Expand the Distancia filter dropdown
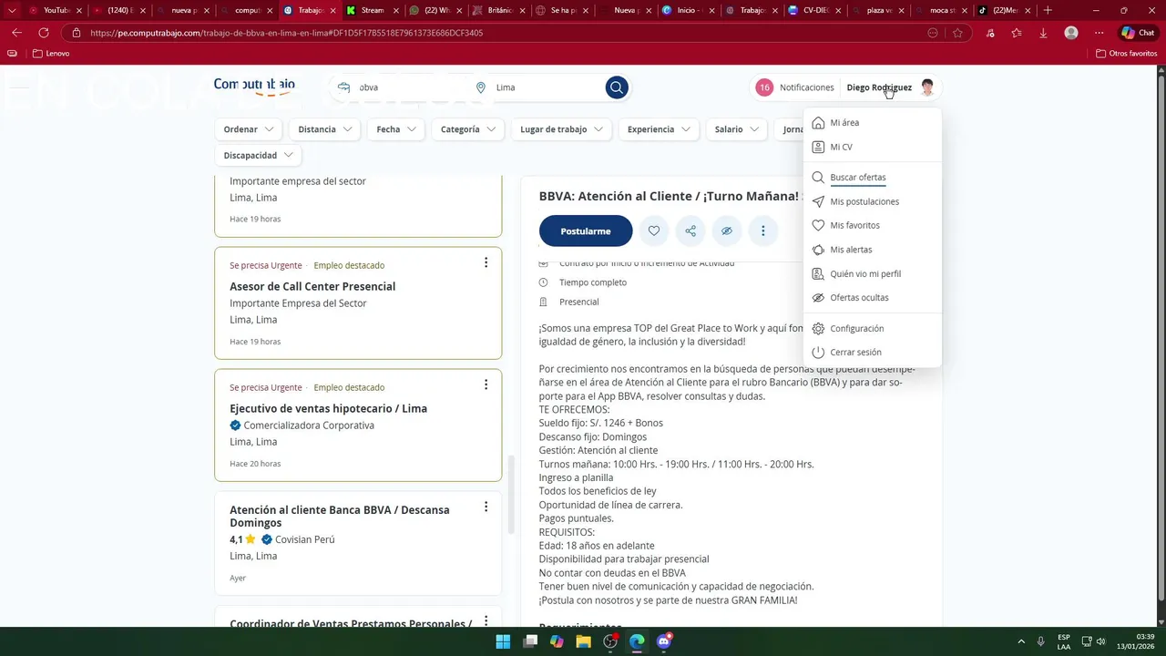This screenshot has height=656, width=1166. (x=324, y=129)
